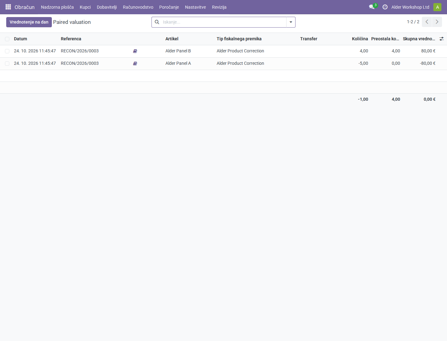This screenshot has height=341, width=447.
Task: Open the Kupci menu
Action: coord(85,7)
